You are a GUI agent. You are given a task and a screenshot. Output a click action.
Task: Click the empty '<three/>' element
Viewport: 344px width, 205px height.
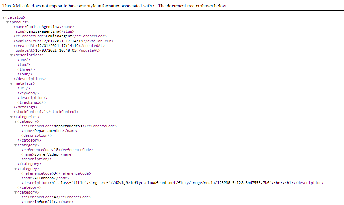pos(26,70)
